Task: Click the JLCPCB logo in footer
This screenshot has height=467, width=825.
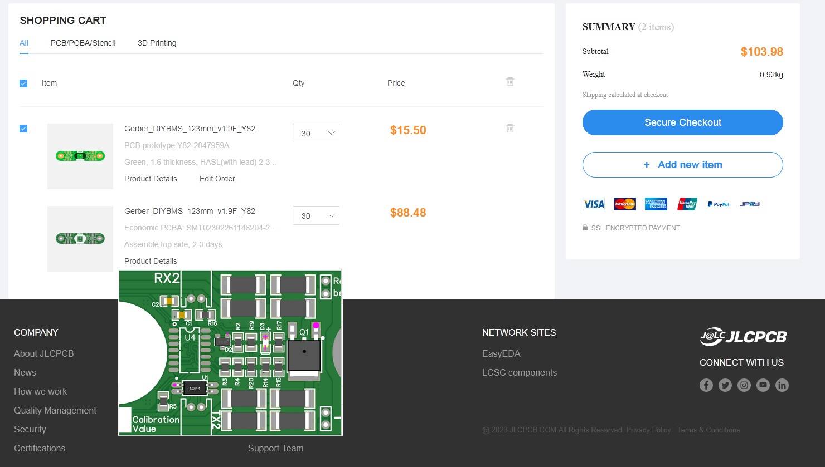Action: (743, 336)
